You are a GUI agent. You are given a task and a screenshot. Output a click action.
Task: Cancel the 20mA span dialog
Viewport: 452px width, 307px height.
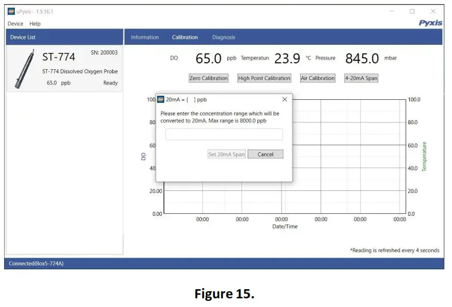tap(265, 154)
